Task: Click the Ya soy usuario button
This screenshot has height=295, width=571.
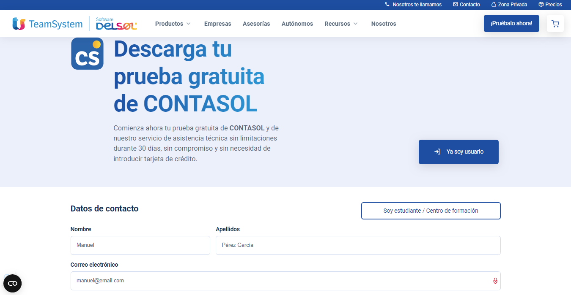Action: tap(458, 152)
